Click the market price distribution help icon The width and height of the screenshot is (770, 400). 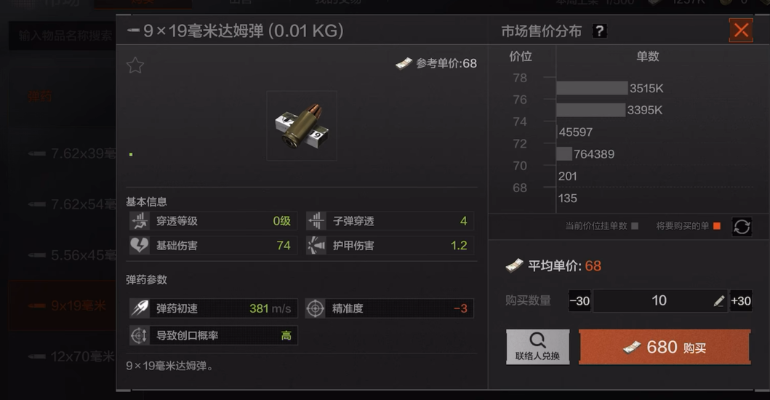[599, 31]
